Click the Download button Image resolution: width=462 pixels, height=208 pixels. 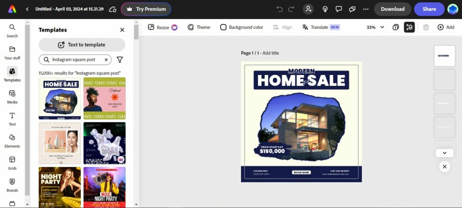pos(393,9)
